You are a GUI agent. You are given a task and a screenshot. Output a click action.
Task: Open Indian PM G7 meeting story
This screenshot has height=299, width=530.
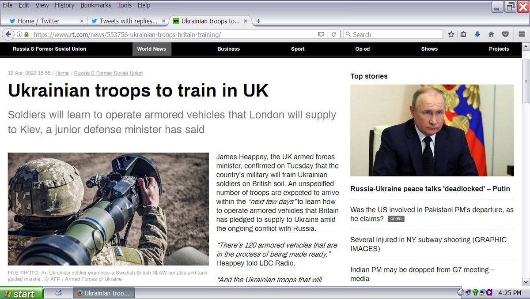422,274
